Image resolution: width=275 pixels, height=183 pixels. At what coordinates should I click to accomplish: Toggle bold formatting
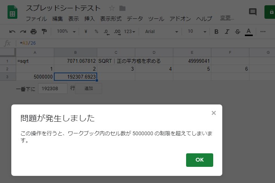pos(216,32)
